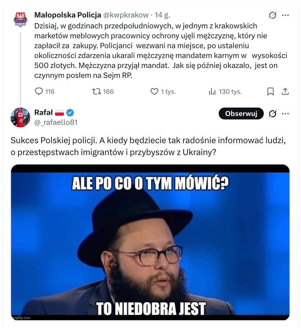Screen dimensions: 301x328
Task: Like the Małopolska Policja tweet
Action: 154,91
